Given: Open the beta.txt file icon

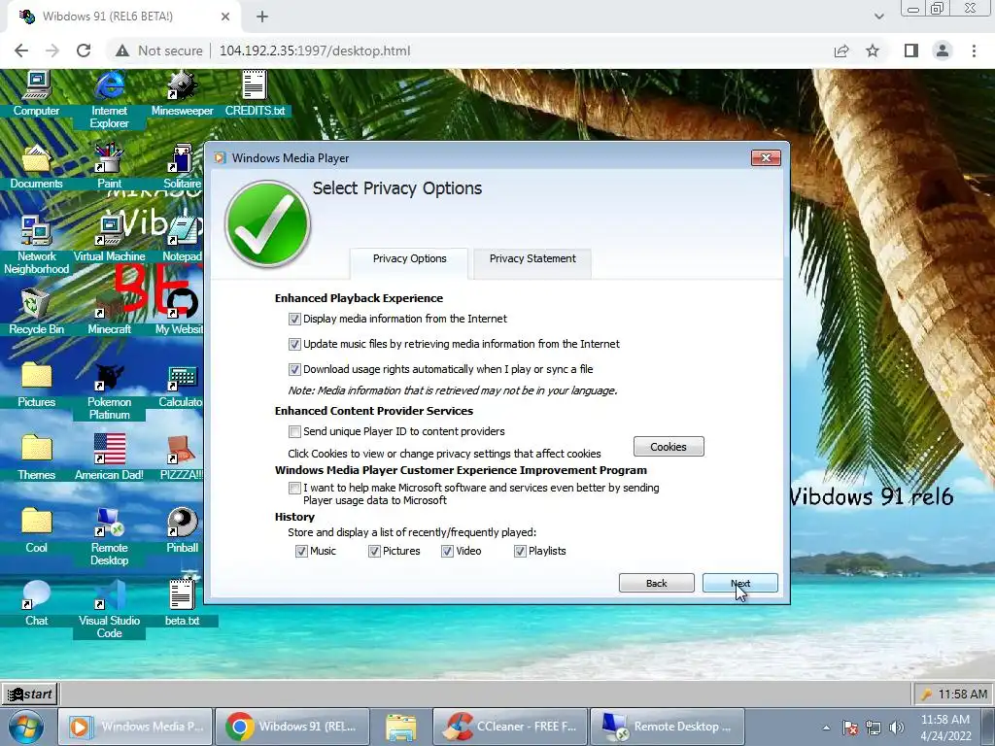Looking at the screenshot, I should point(182,604).
